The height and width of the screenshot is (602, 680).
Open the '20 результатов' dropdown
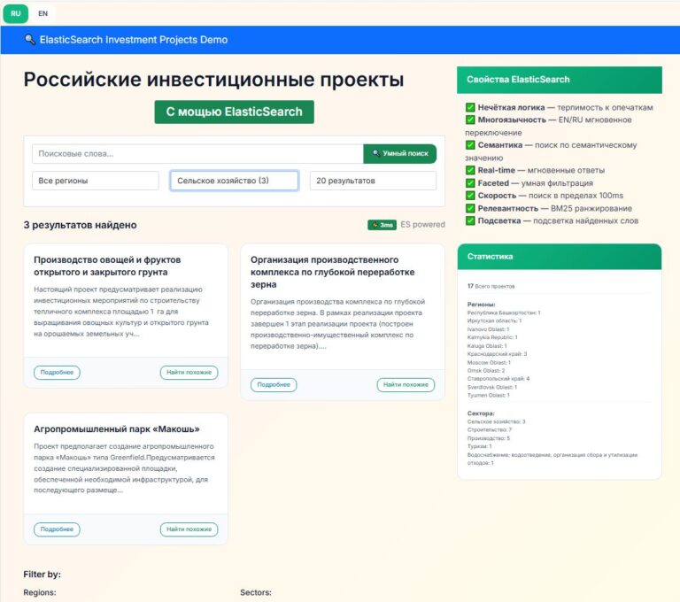(373, 181)
